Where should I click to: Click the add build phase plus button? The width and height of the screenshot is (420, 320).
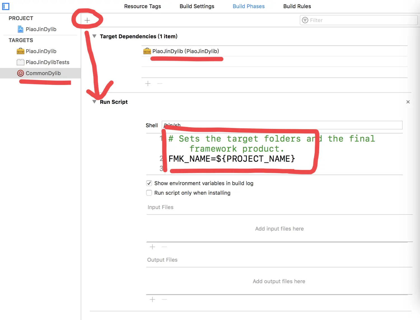(x=87, y=20)
